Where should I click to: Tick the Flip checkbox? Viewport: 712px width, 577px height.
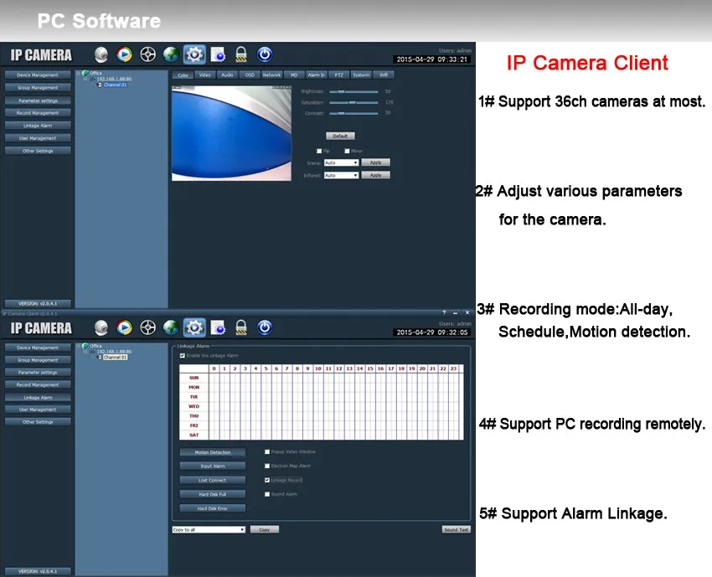(319, 151)
